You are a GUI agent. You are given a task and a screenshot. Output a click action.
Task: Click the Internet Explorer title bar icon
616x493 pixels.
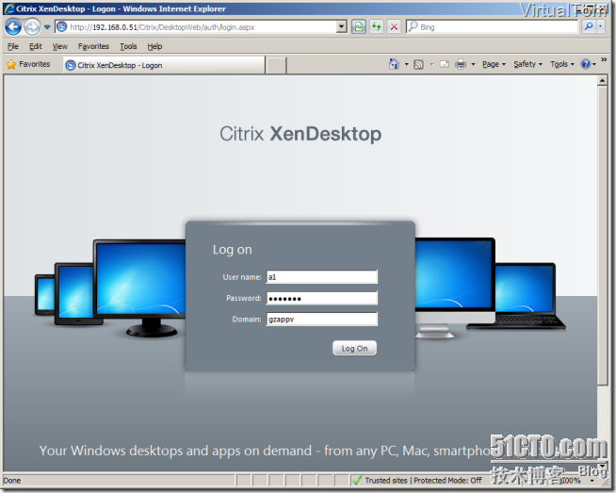pyautogui.click(x=9, y=8)
